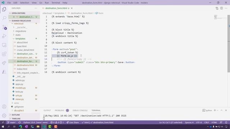230x129 pixels.
Task: Close destination_form file in Open Editors
Action: point(14,17)
